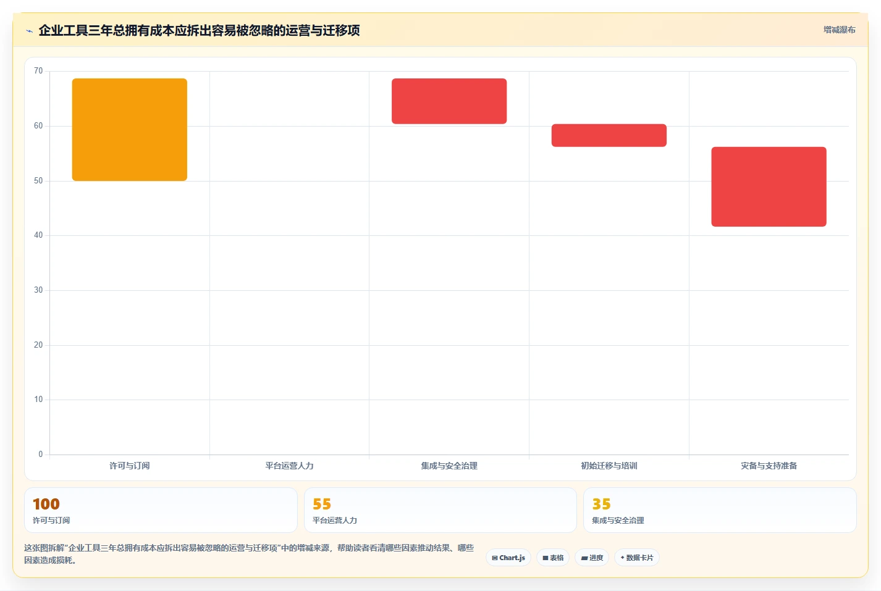Click the 平台运营人力 x-axis label
Viewport: 881px width, 591px height.
pos(289,466)
